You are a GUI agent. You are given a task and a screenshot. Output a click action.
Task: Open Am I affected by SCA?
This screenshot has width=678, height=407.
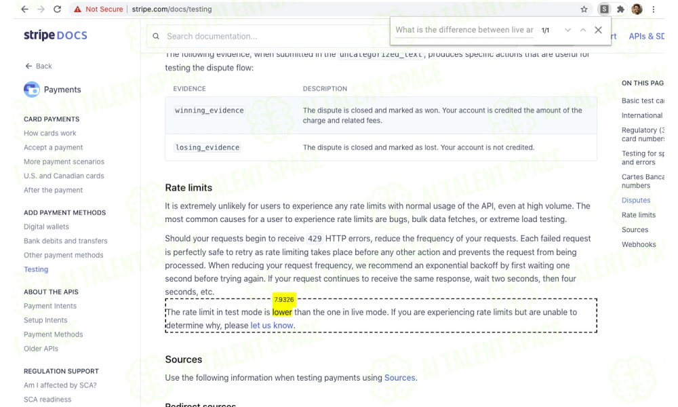point(60,385)
